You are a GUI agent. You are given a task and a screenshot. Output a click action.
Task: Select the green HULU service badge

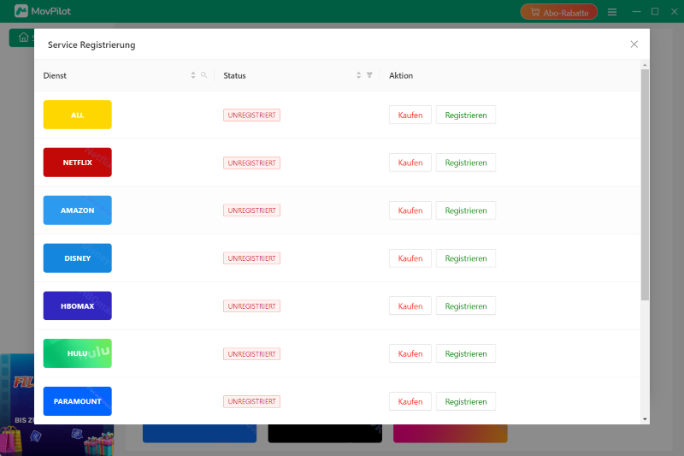pos(77,353)
